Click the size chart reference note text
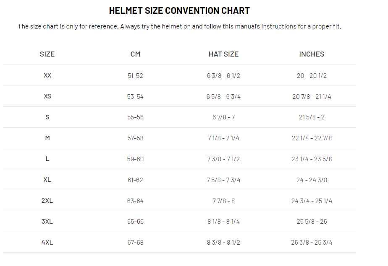The width and height of the screenshot is (388, 266). [x=179, y=26]
